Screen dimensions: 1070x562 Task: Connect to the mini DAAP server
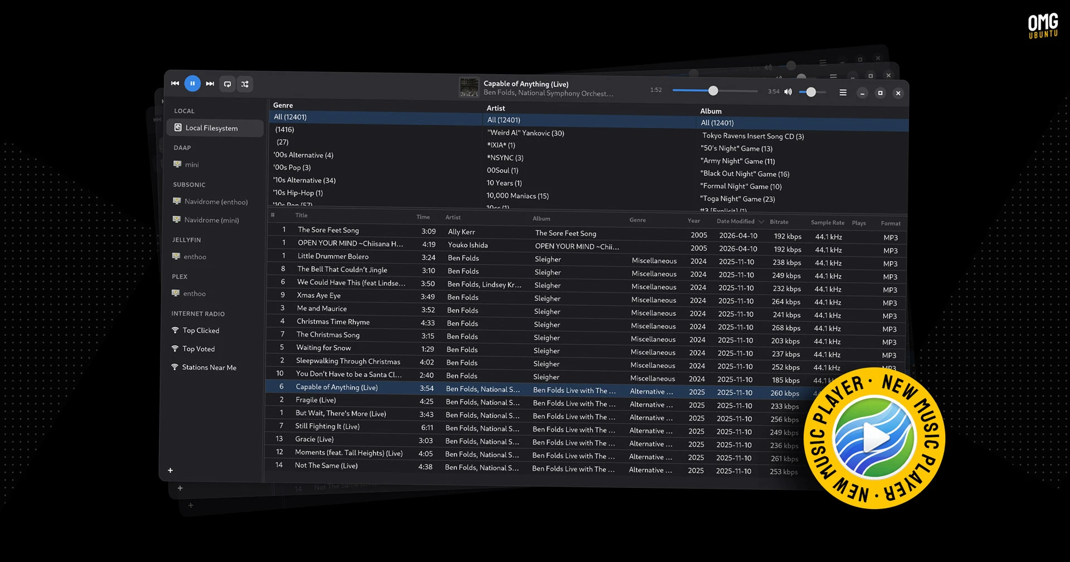click(192, 164)
